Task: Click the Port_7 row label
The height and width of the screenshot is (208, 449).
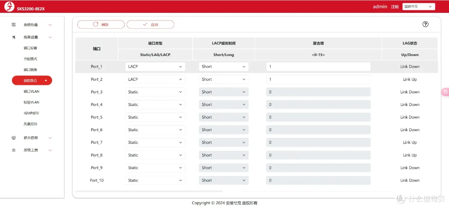Action: coord(96,142)
